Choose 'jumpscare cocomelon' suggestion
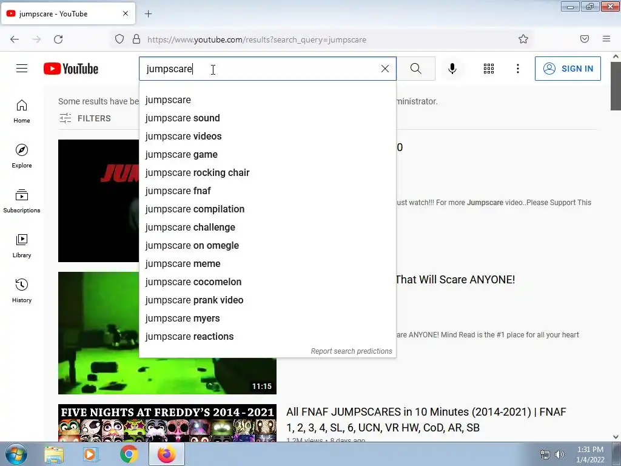Image resolution: width=621 pixels, height=466 pixels. tap(267, 282)
